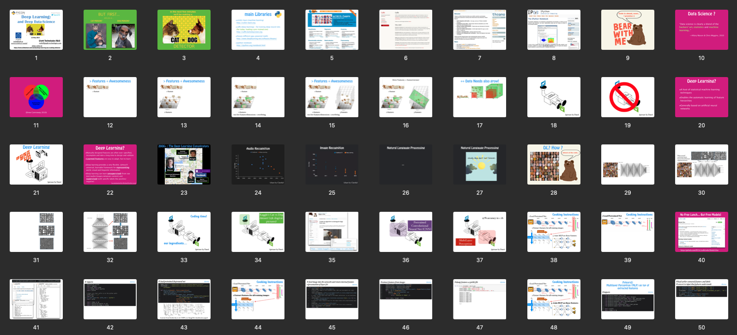
Task: Choose Cooking Instructions slide 48
Action: 554,299
